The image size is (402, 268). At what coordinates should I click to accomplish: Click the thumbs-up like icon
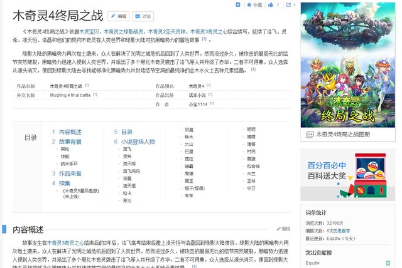tap(270, 5)
